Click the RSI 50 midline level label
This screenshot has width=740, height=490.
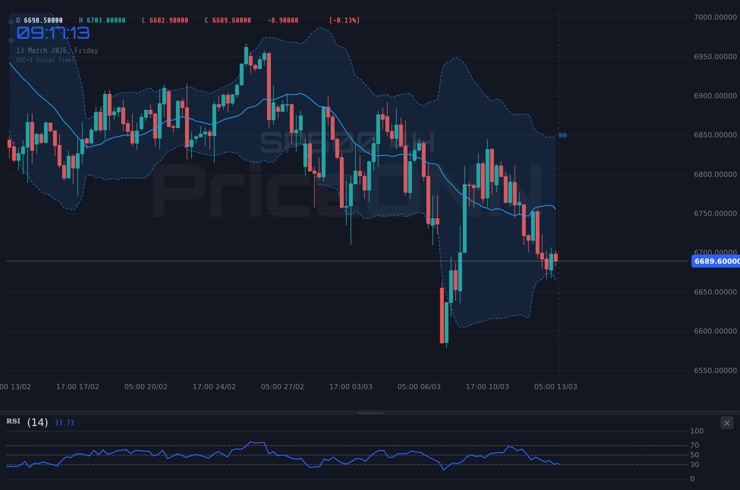click(x=695, y=455)
